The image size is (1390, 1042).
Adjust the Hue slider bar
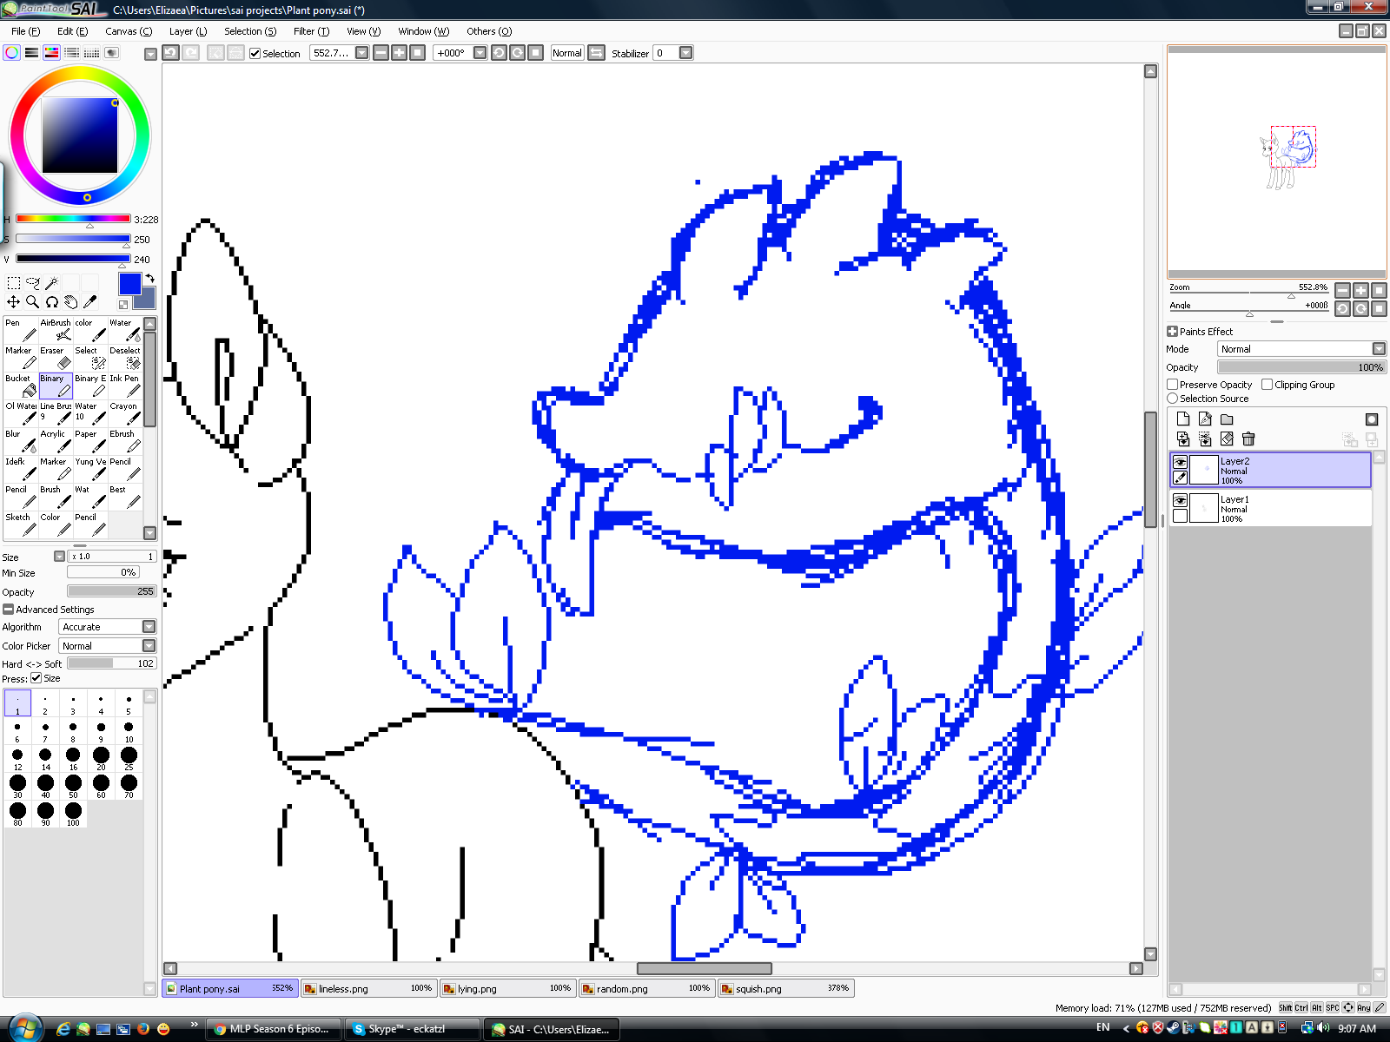tap(73, 219)
